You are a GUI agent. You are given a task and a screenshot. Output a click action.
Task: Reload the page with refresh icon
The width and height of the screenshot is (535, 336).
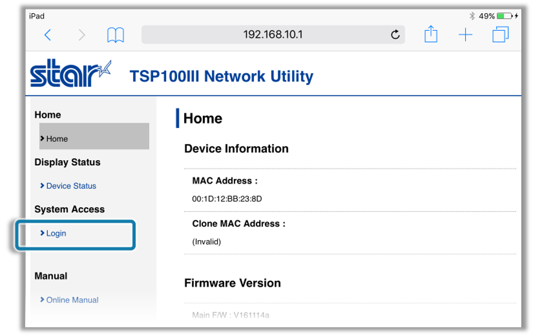[x=395, y=35]
